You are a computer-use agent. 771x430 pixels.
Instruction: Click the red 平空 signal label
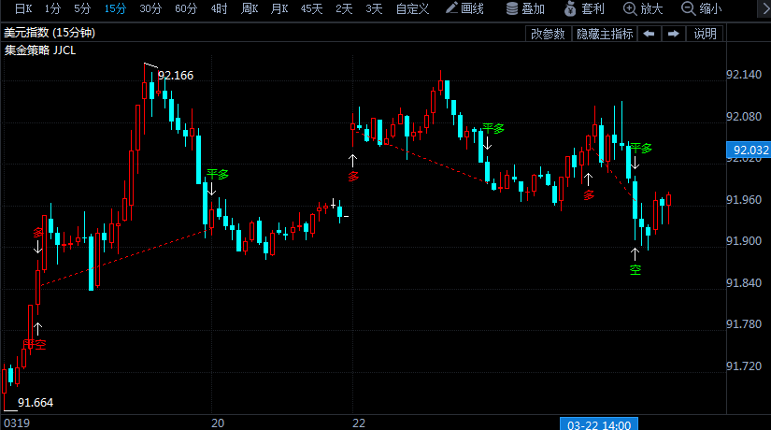click(35, 344)
